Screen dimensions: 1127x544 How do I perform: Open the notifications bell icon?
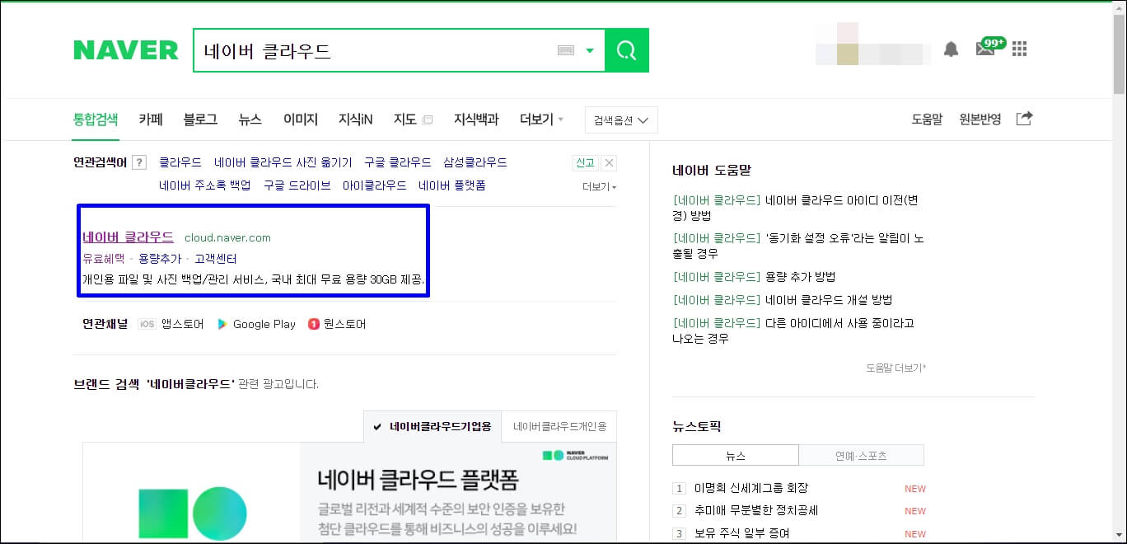coord(952,49)
